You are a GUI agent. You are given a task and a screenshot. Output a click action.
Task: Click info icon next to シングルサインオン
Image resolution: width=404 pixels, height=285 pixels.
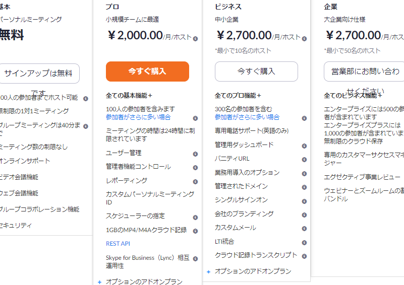click(x=304, y=201)
